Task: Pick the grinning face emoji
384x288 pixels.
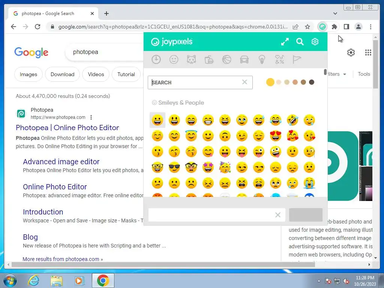Action: point(157,120)
